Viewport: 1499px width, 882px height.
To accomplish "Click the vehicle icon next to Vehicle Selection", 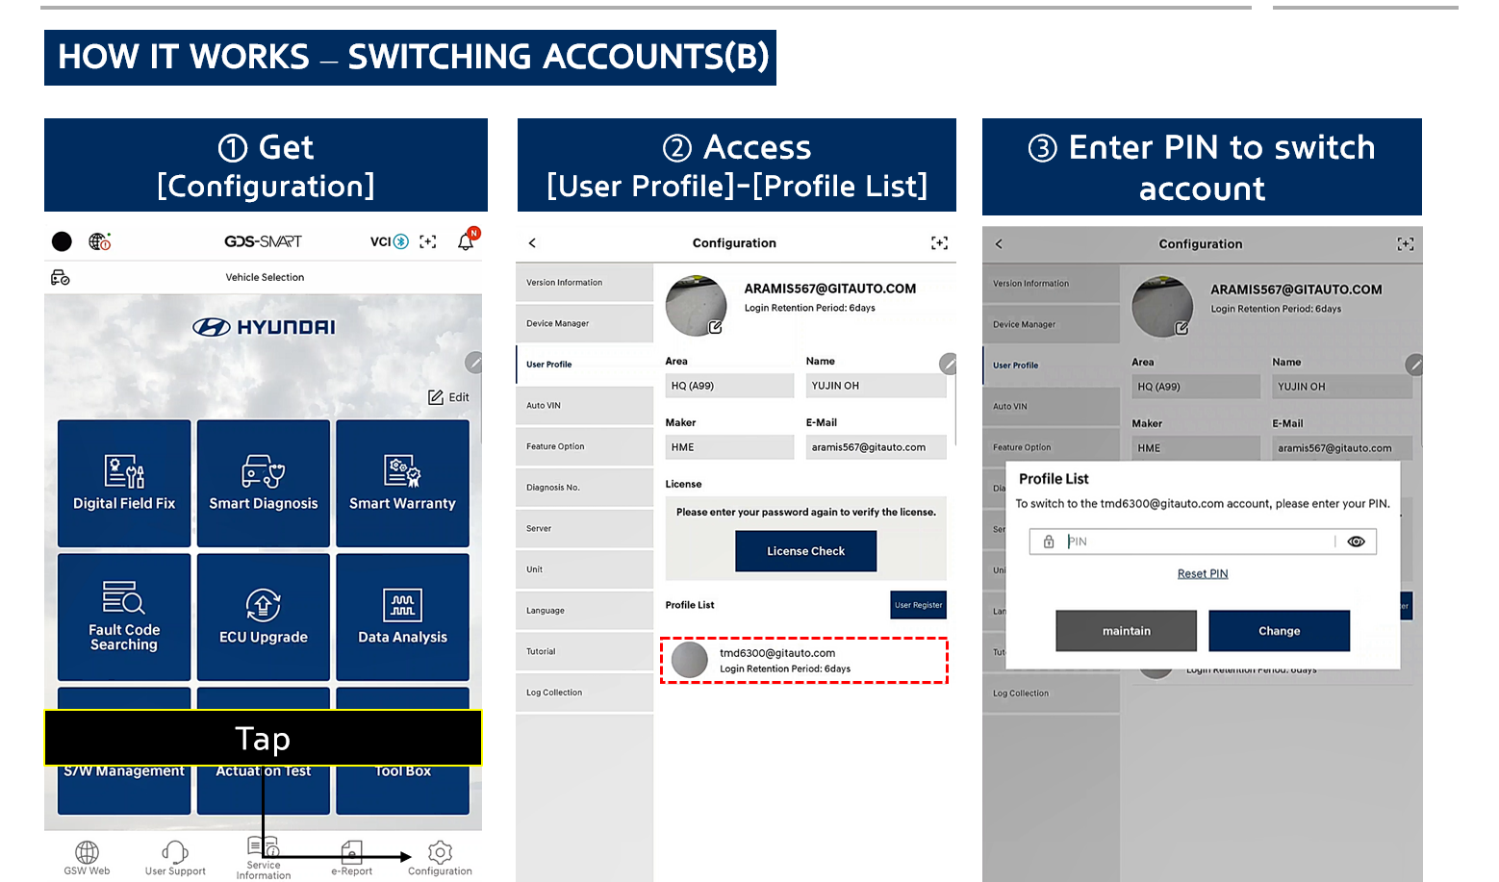I will pyautogui.click(x=60, y=278).
